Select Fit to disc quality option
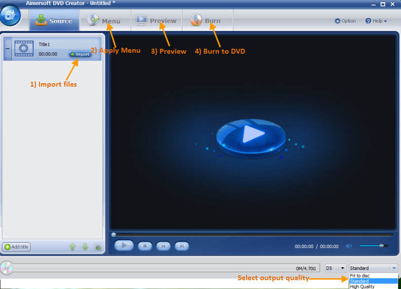Screen dimensions: 401x289 tap(373, 276)
